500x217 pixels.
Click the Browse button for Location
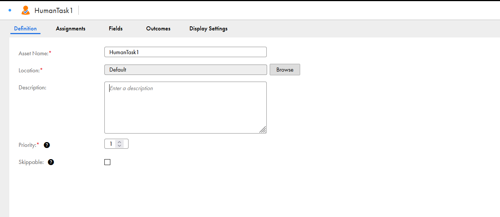pos(285,70)
